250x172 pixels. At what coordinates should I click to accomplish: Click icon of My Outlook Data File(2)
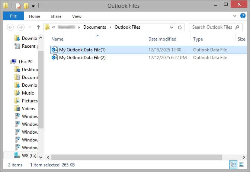pyautogui.click(x=55, y=57)
